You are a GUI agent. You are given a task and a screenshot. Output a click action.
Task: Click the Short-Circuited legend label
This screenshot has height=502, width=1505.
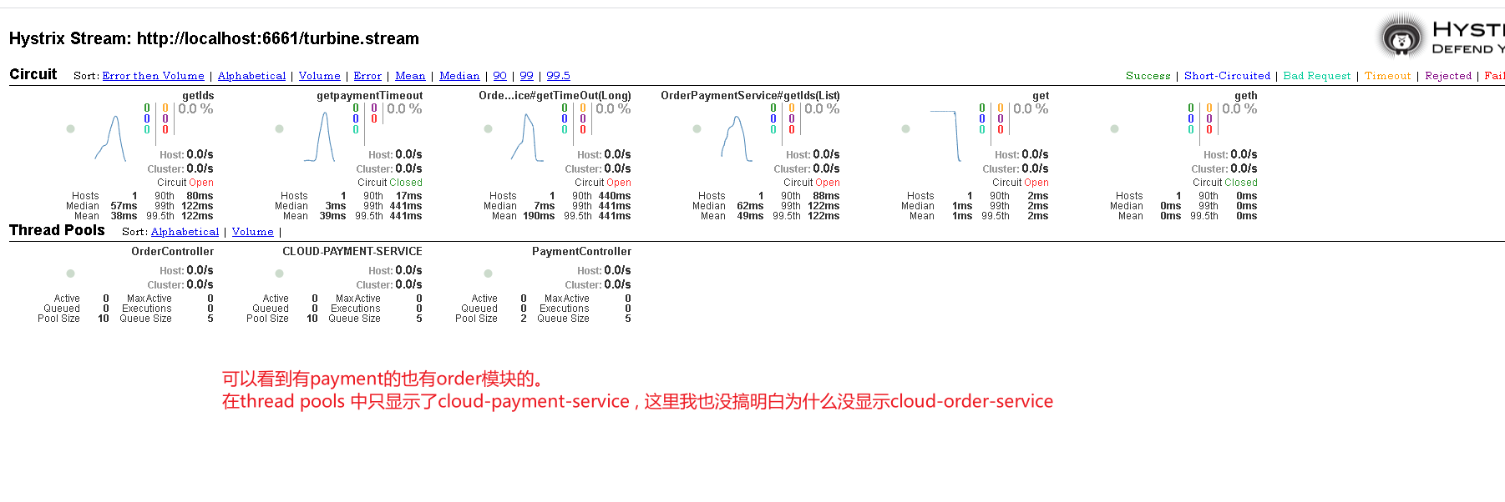(x=1227, y=76)
